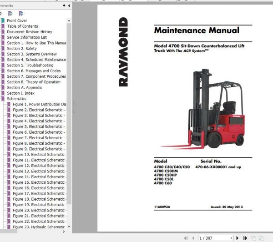
Task: Jump to the last page
Action: click(245, 238)
